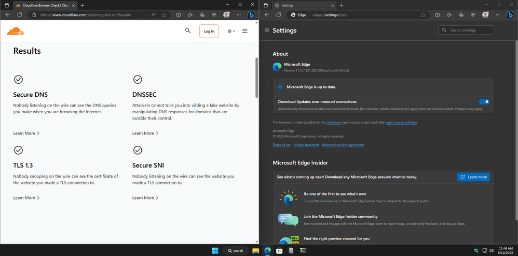This screenshot has height=256, width=518.
Task: Open the Windows Start menu
Action: click(215, 251)
